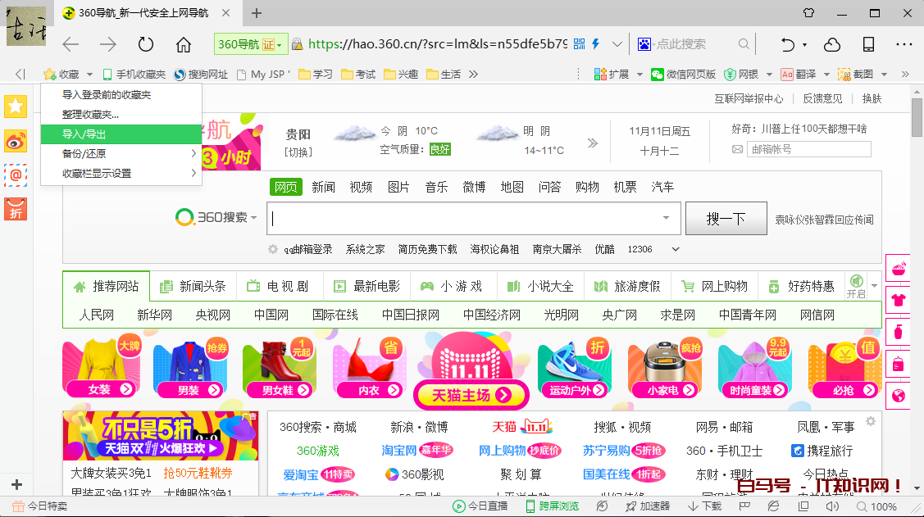Open the search box suggestion dropdown arrow
This screenshot has height=517, width=924.
click(x=667, y=218)
